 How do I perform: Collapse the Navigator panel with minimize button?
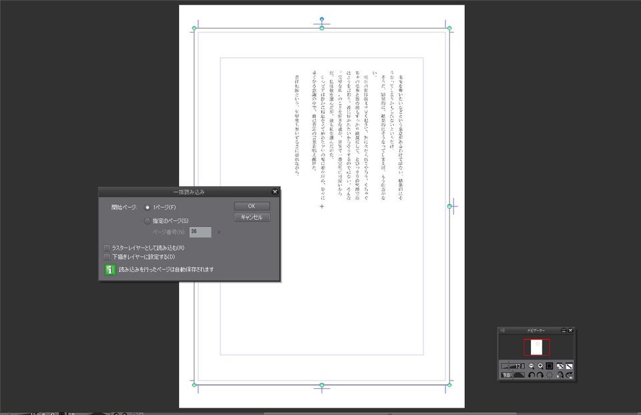point(564,330)
